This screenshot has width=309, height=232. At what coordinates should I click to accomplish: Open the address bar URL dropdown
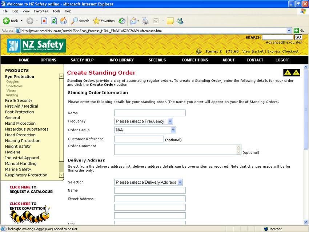click(289, 31)
